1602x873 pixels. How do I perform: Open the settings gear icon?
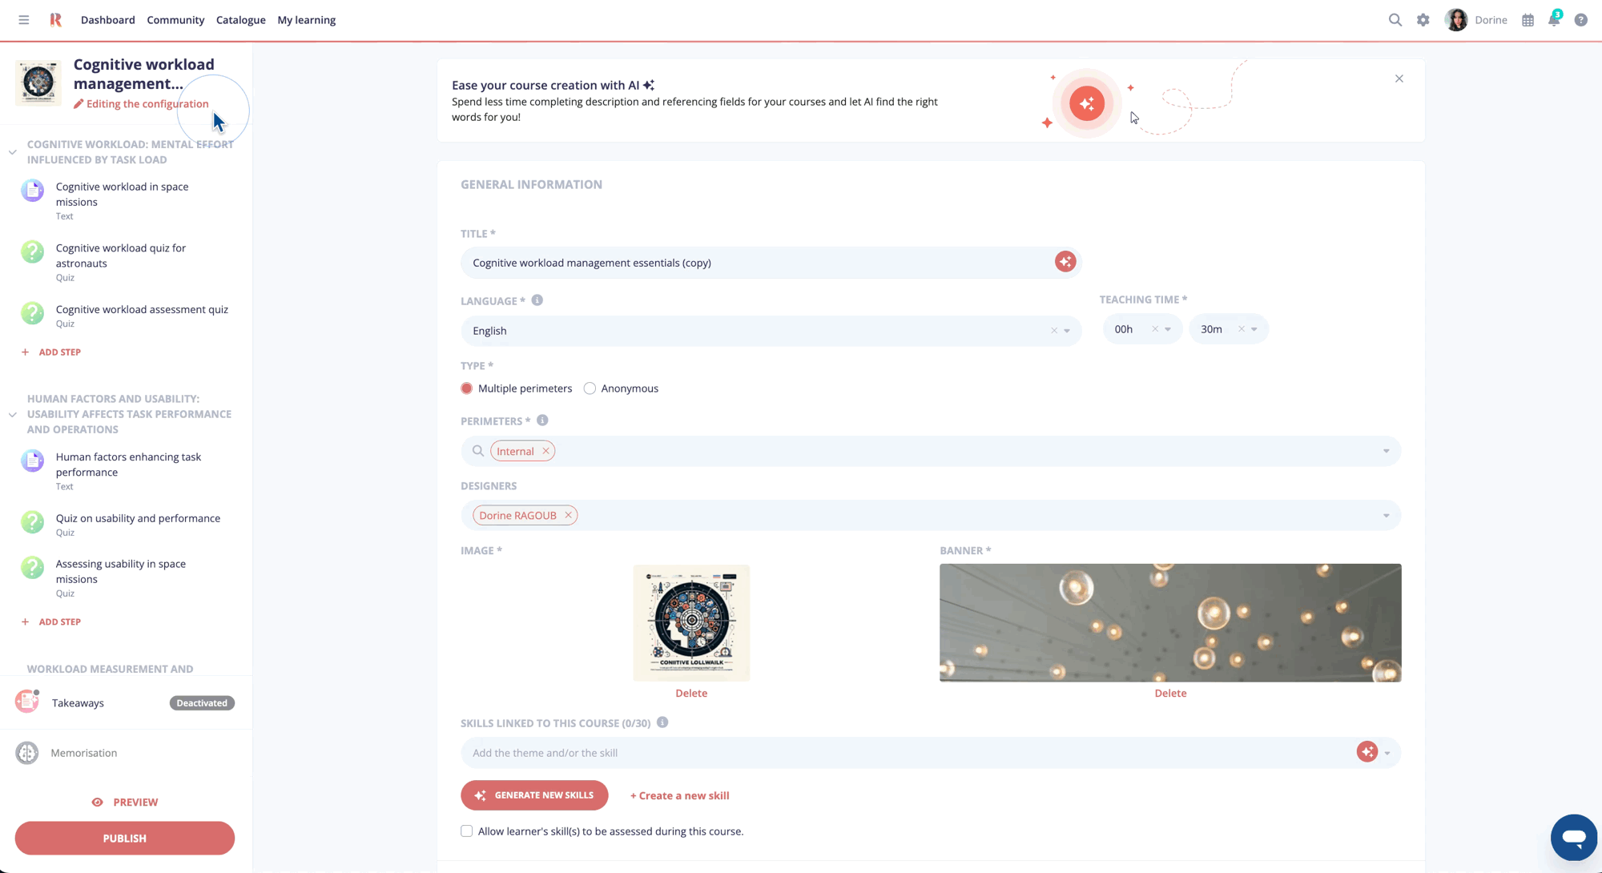(x=1423, y=20)
